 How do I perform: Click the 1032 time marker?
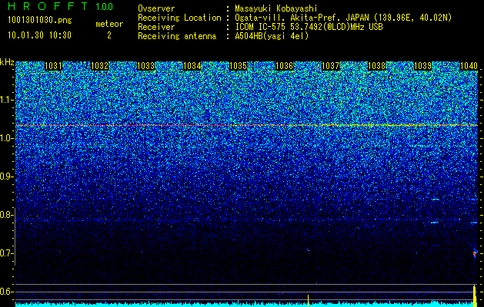100,66
